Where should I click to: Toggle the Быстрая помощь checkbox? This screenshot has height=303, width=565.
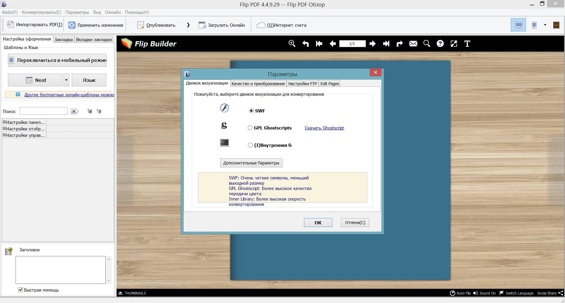click(x=21, y=290)
